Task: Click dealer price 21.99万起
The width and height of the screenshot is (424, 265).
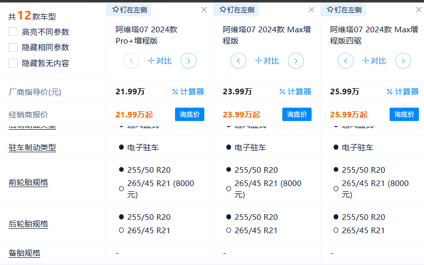Action: [134, 114]
